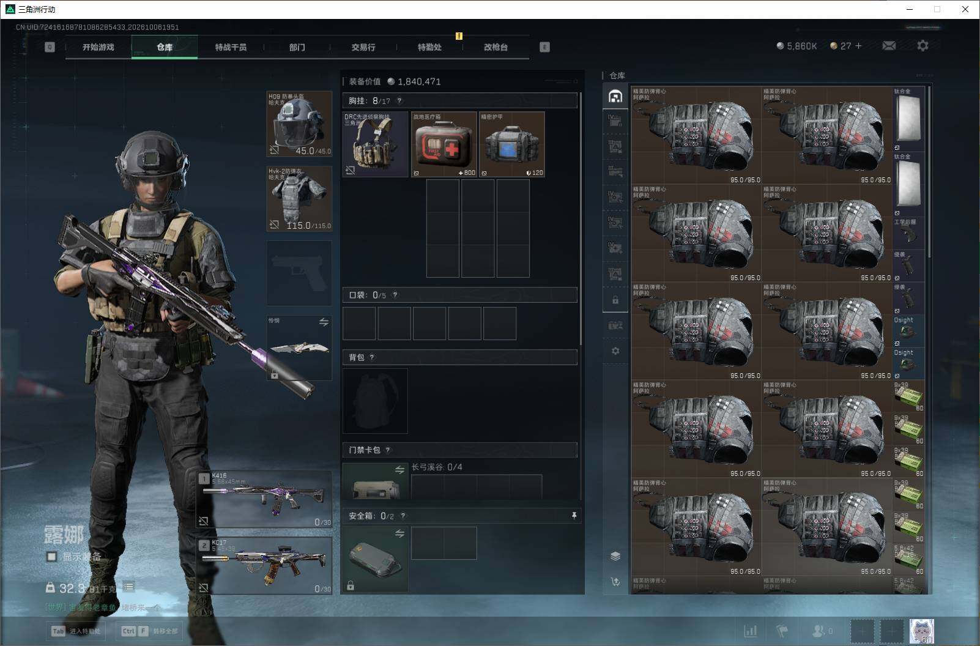Image resolution: width=980 pixels, height=646 pixels.
Task: Switch to the 开始游戏 tab
Action: [x=98, y=47]
